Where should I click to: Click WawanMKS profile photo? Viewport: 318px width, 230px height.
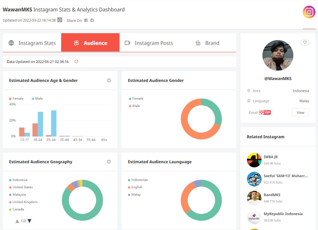tap(278, 55)
